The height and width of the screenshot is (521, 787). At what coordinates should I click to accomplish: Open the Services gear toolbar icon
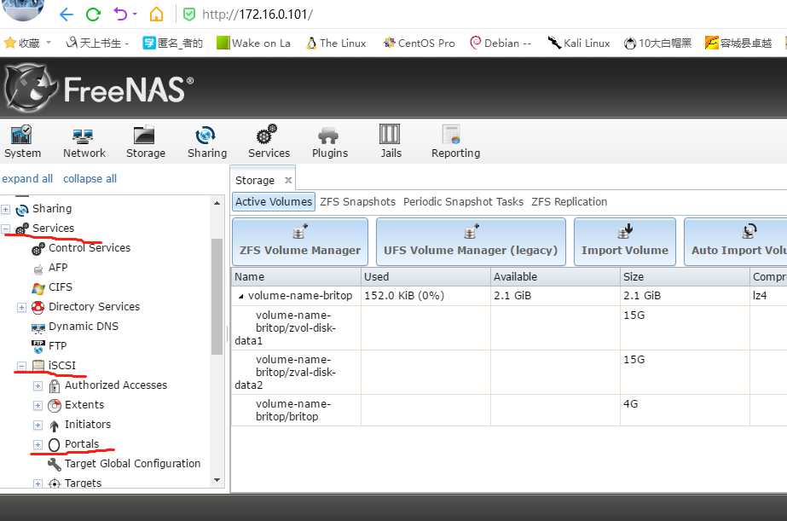269,142
